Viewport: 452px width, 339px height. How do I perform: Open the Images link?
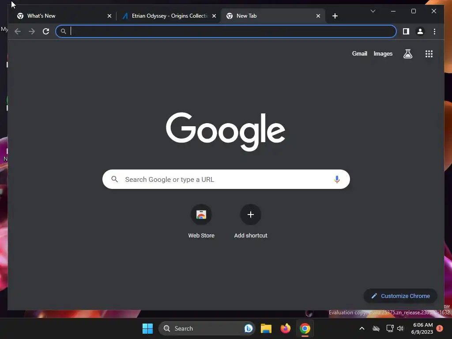coord(383,53)
